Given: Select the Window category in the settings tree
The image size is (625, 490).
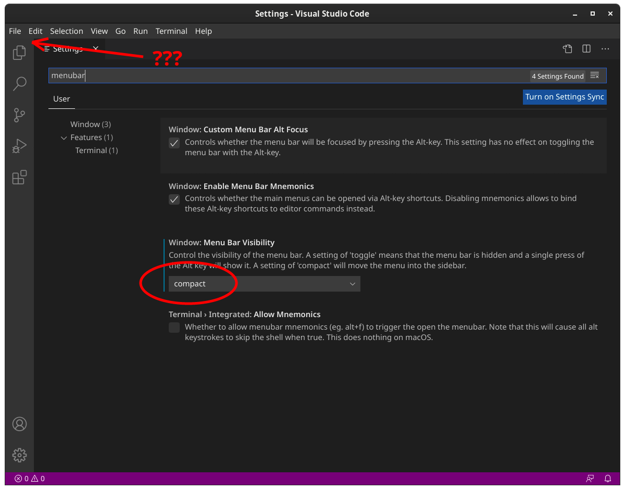Looking at the screenshot, I should coord(90,124).
